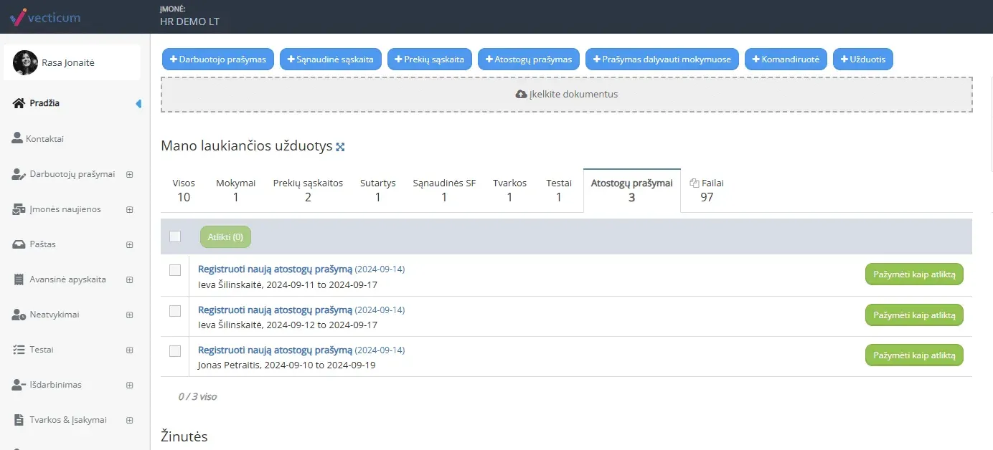The height and width of the screenshot is (450, 993).
Task: Click the Testai checklist icon in sidebar
Action: click(x=19, y=350)
